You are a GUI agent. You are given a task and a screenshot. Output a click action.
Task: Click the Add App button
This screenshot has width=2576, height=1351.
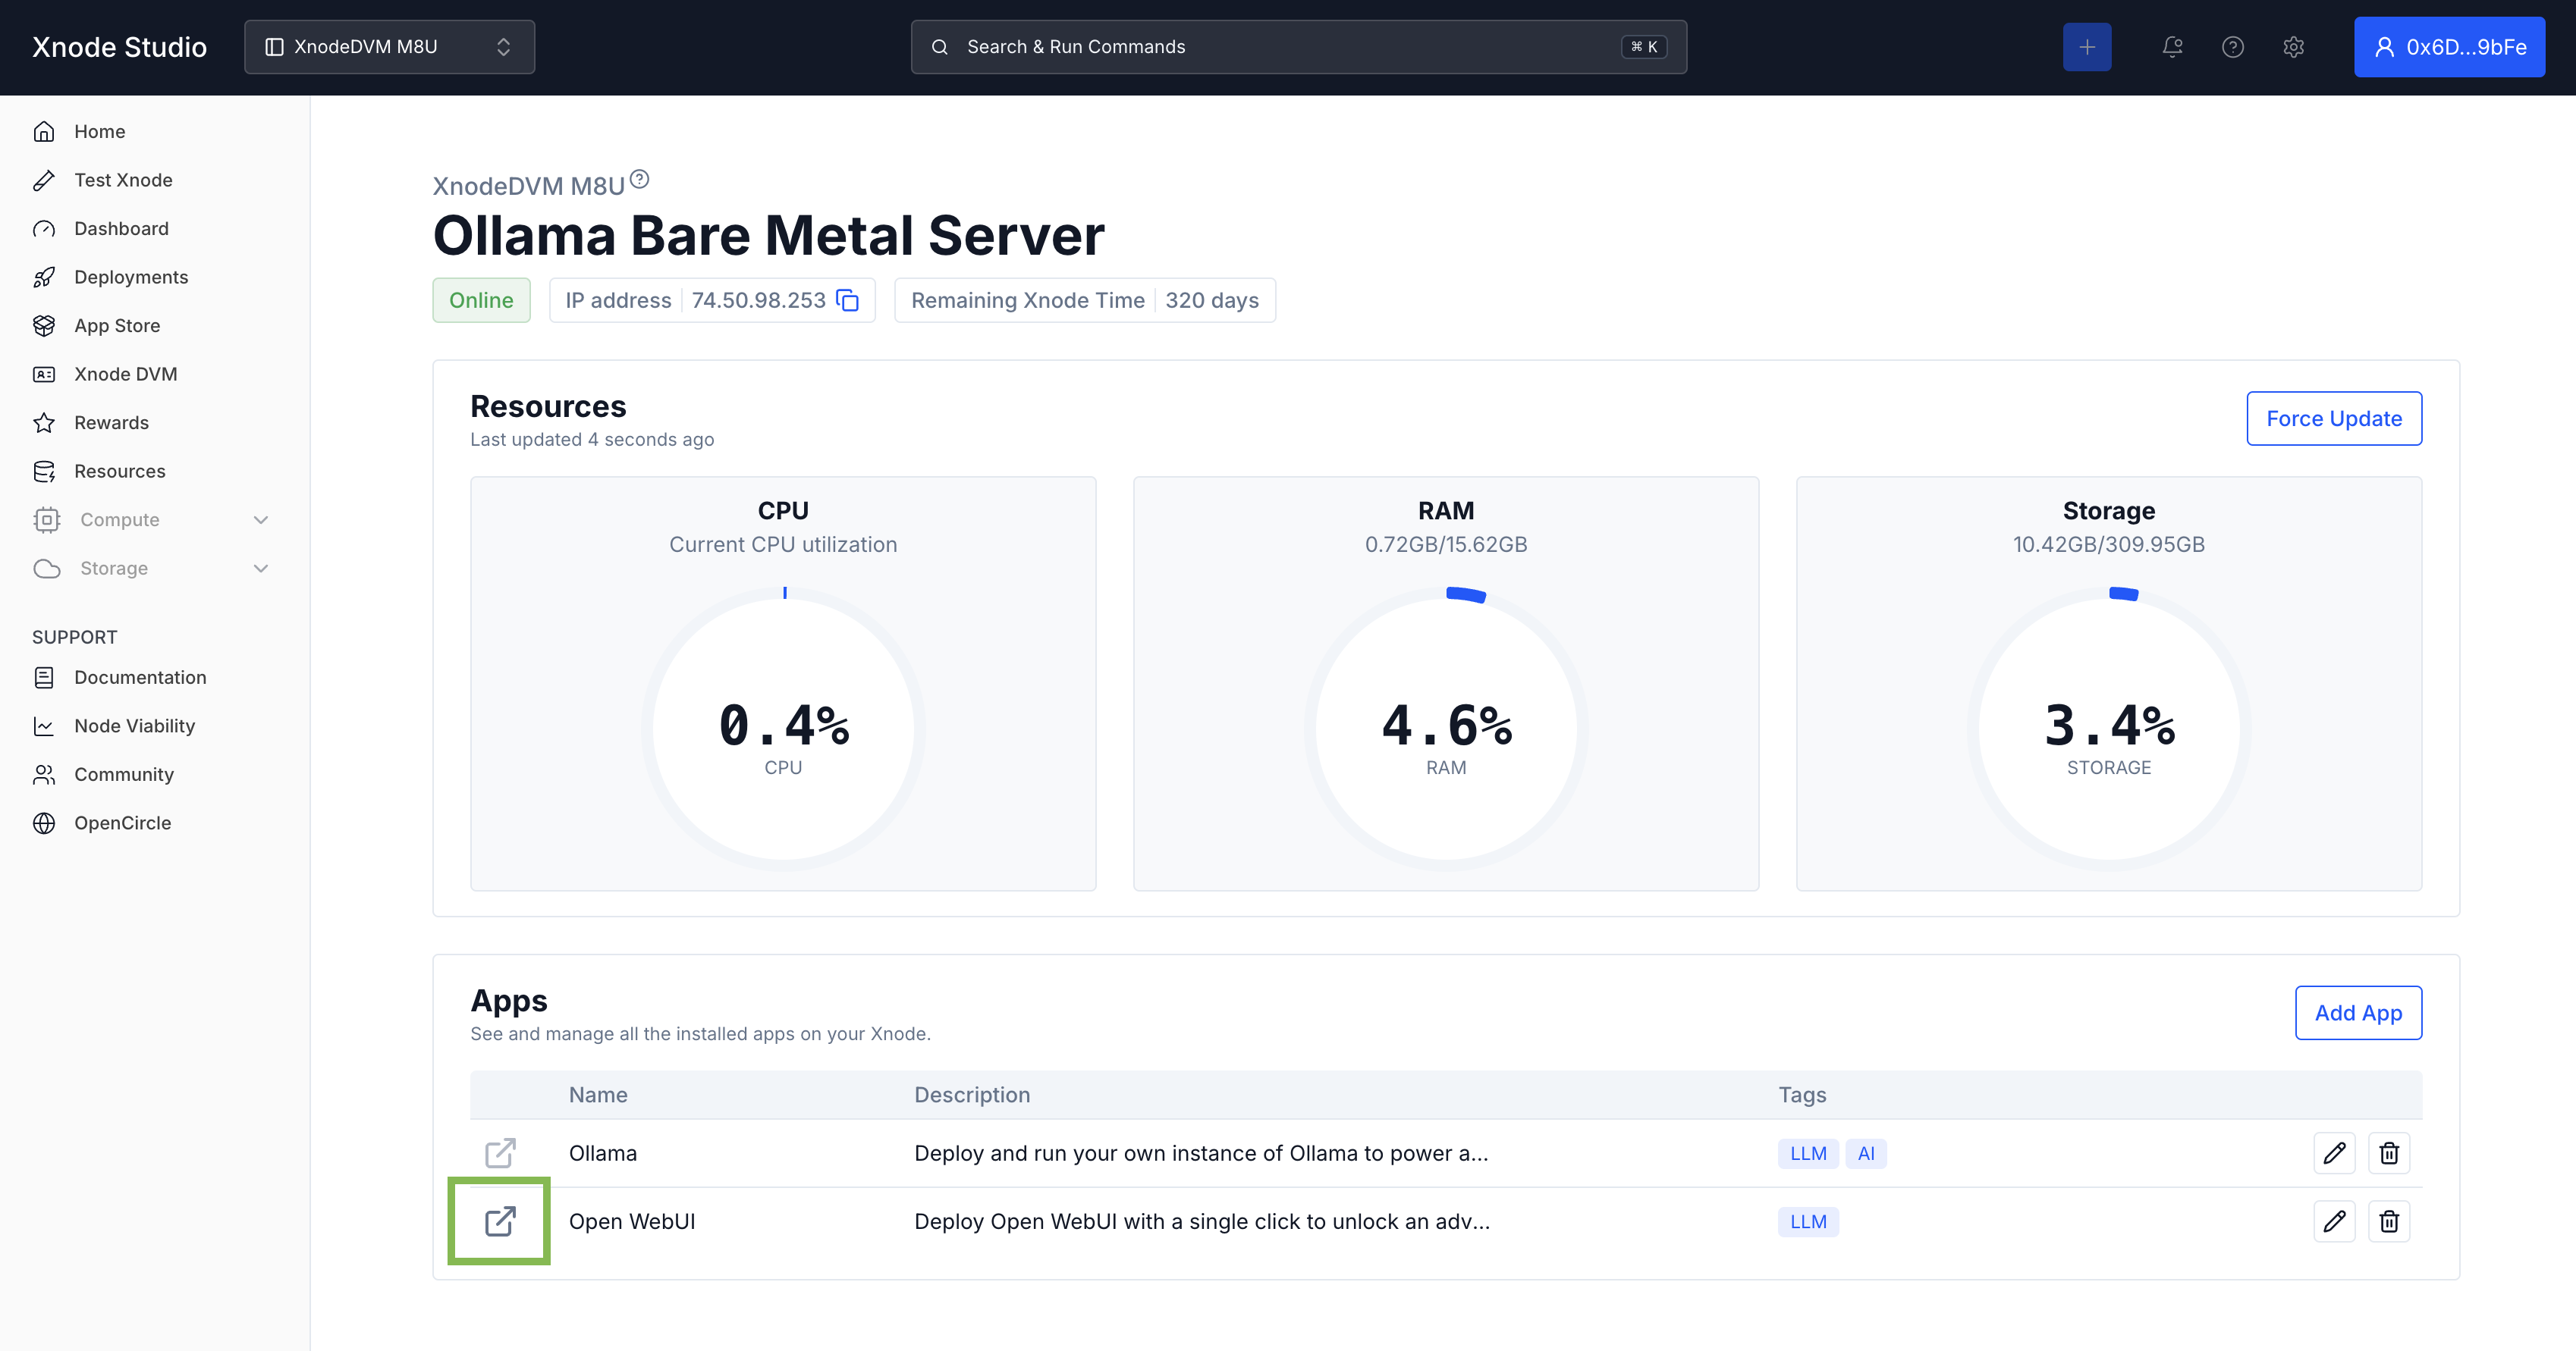(x=2357, y=1013)
